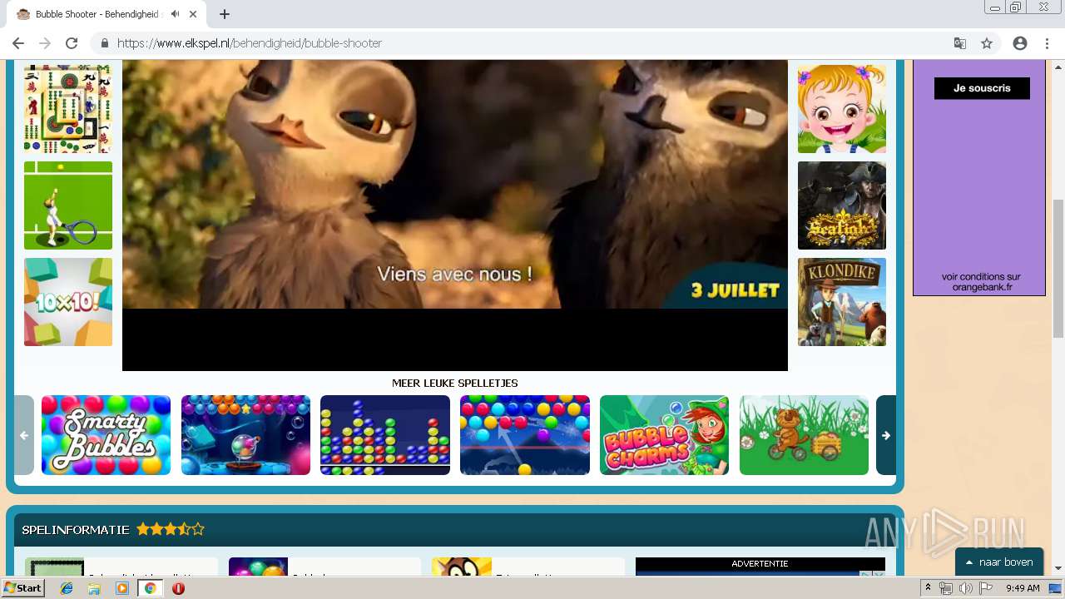Screen dimensions: 1065x599
Task: Open the 10x10 game thumbnail
Action: pyautogui.click(x=68, y=302)
